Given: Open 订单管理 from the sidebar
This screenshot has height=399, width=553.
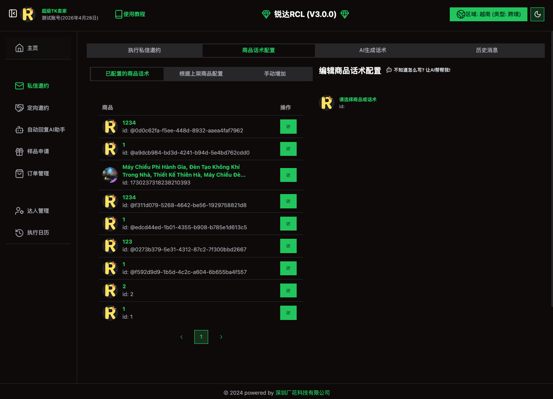Looking at the screenshot, I should [x=38, y=174].
